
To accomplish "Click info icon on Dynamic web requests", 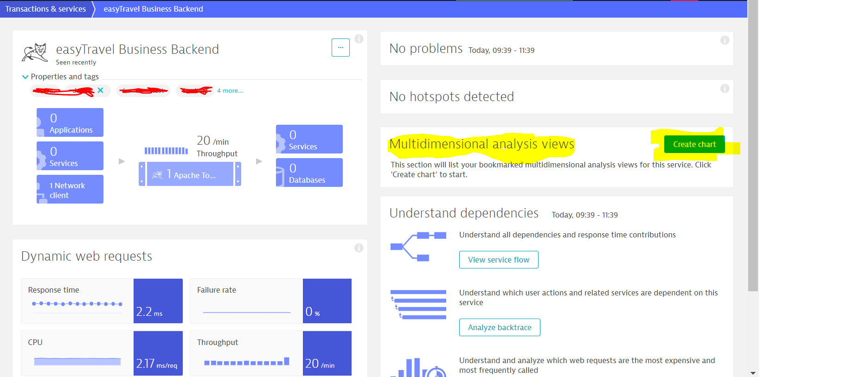I will pyautogui.click(x=359, y=248).
